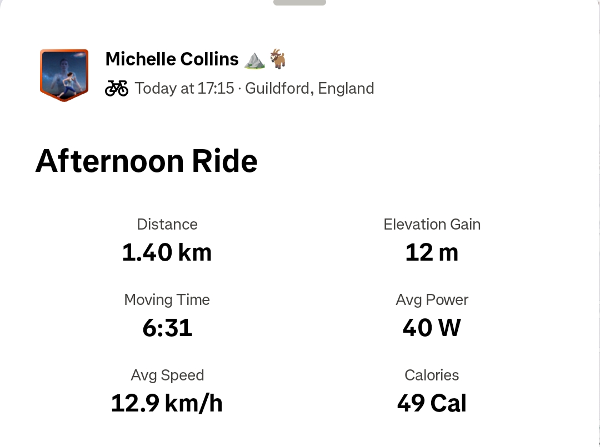Image resolution: width=600 pixels, height=447 pixels.
Task: Tap the 6:31 moving time value
Action: click(x=167, y=328)
